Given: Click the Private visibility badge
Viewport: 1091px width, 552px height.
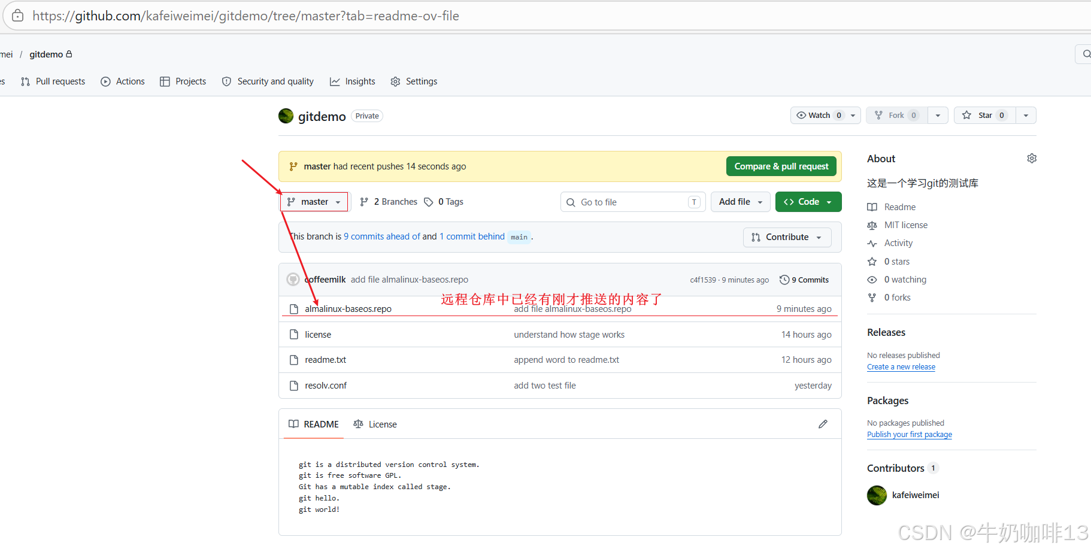Looking at the screenshot, I should (367, 116).
